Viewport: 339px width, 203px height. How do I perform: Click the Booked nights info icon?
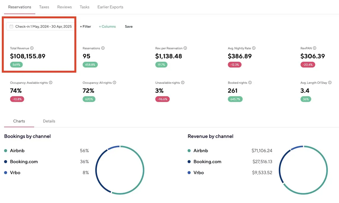coord(250,83)
